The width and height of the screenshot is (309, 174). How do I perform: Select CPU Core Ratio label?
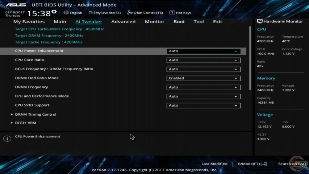30,60
